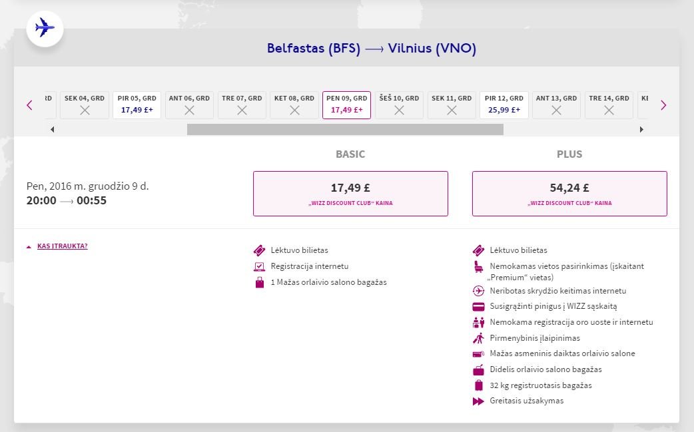Click the small cabin bag icon

(x=259, y=282)
